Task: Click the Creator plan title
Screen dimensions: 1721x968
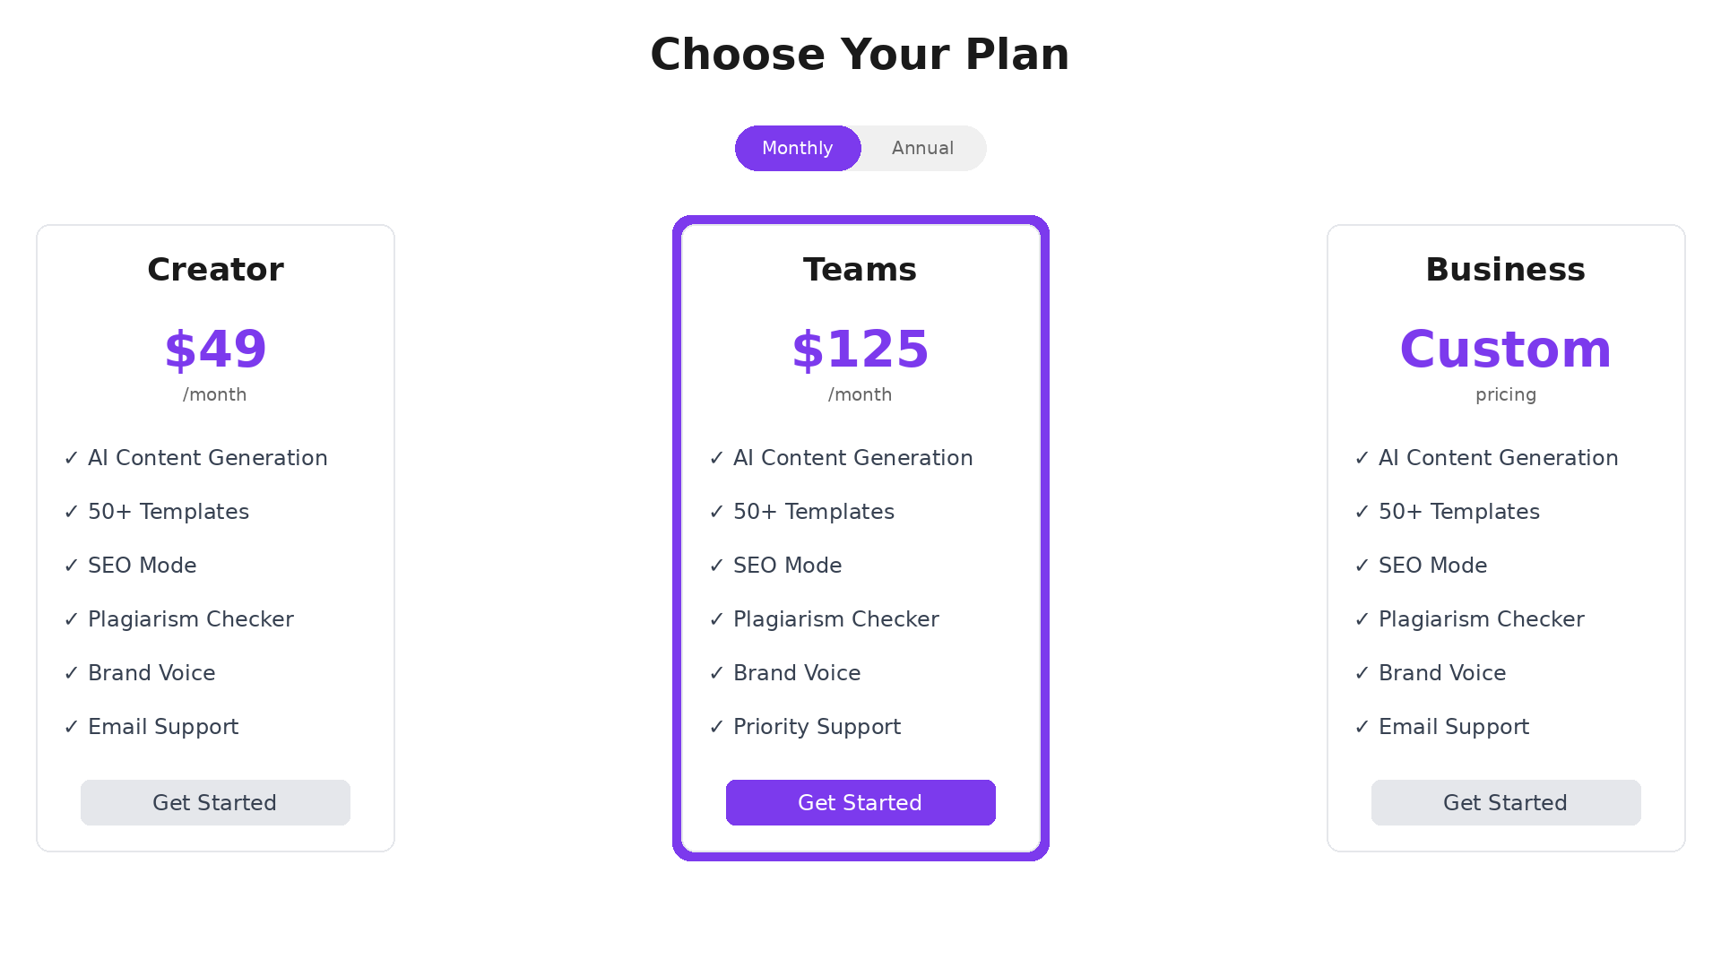Action: 215,269
